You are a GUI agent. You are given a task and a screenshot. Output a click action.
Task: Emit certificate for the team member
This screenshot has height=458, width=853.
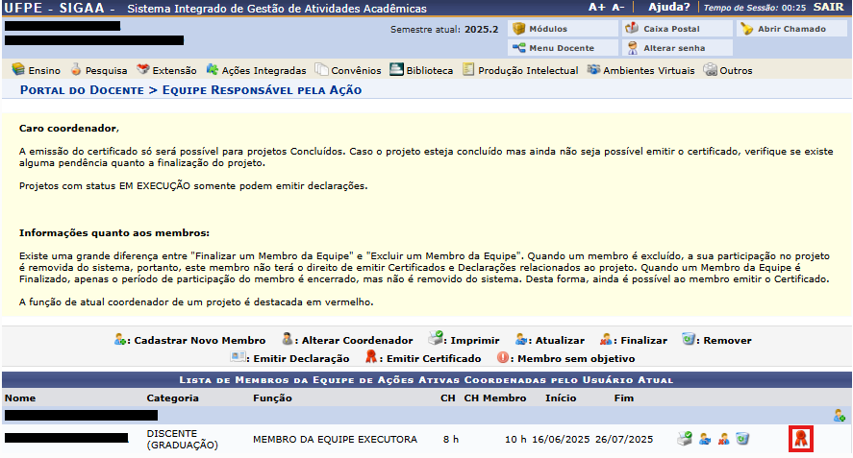[x=801, y=439]
